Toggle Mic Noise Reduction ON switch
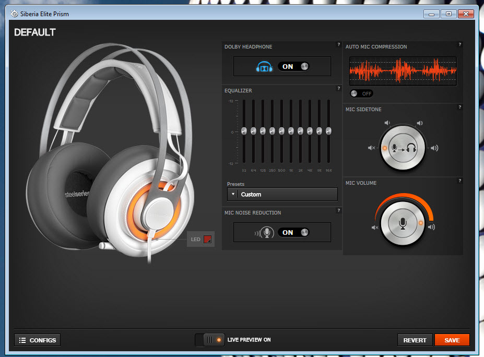This screenshot has height=357, width=484. tap(293, 232)
